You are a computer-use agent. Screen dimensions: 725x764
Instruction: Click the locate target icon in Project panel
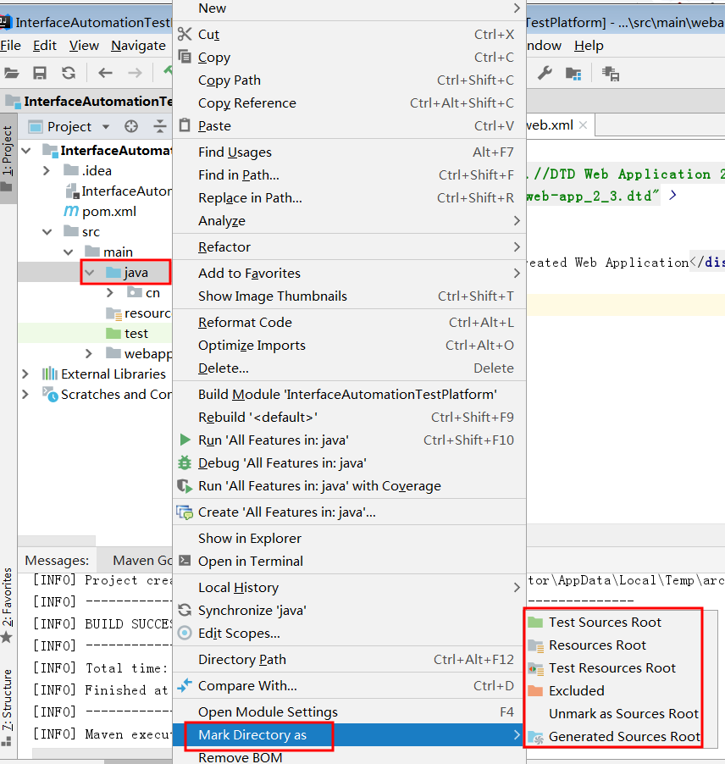131,127
